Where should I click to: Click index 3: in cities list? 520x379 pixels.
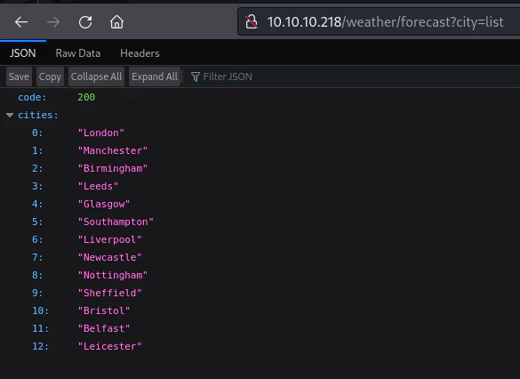click(37, 186)
